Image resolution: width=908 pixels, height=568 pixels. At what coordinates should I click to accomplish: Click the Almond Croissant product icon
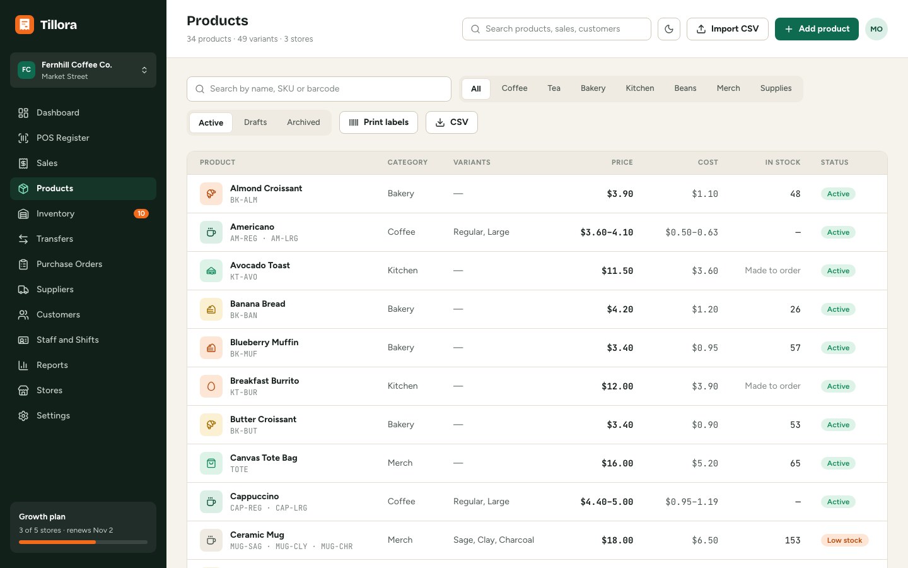[211, 194]
